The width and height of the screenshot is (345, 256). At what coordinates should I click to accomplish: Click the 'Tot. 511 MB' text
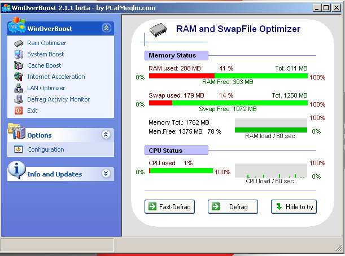pos(291,68)
